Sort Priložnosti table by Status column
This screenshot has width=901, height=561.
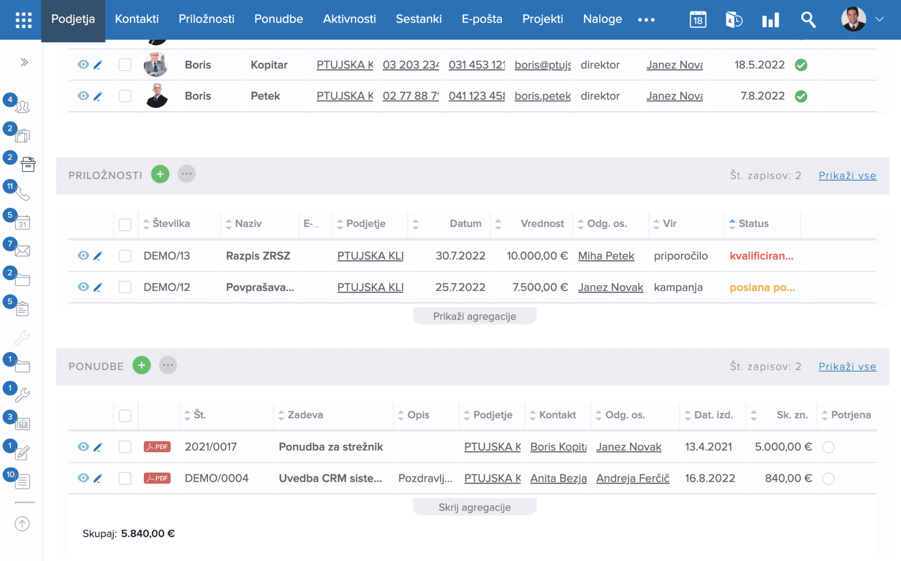point(732,223)
